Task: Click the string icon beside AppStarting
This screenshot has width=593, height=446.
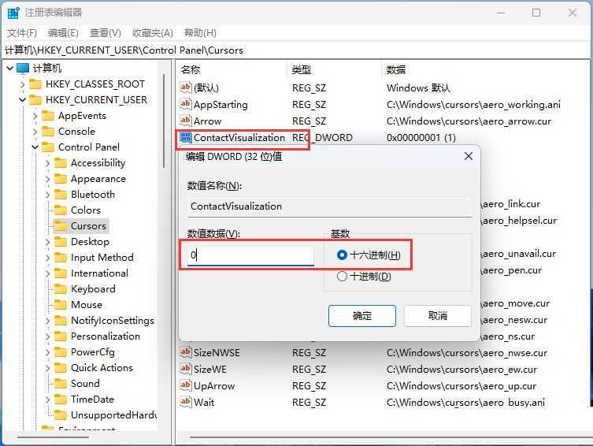Action: coord(185,104)
